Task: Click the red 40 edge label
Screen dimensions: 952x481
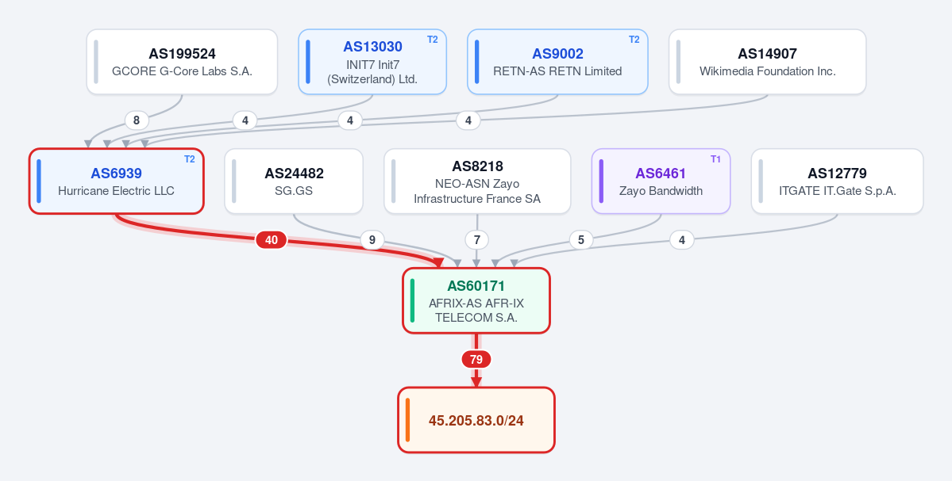Action: click(x=271, y=241)
